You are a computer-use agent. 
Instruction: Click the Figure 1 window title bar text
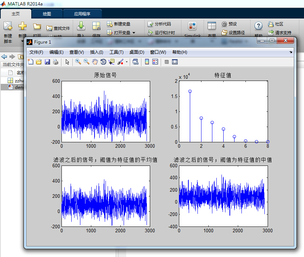coord(43,42)
